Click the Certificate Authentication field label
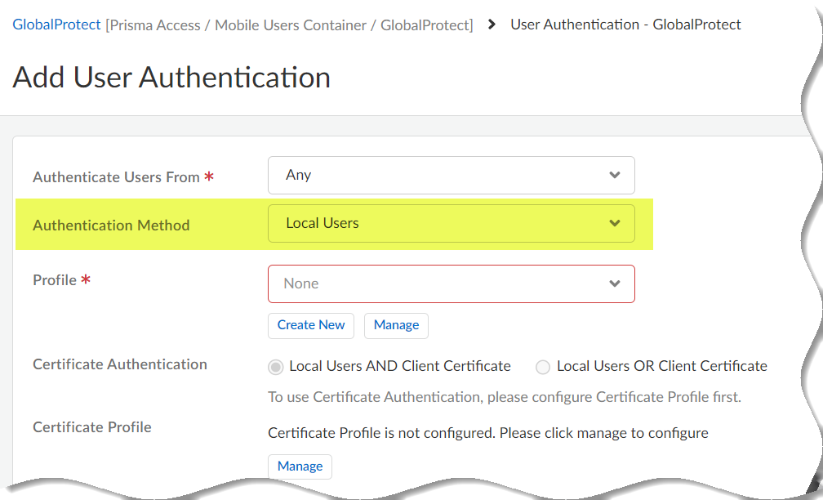 (120, 364)
